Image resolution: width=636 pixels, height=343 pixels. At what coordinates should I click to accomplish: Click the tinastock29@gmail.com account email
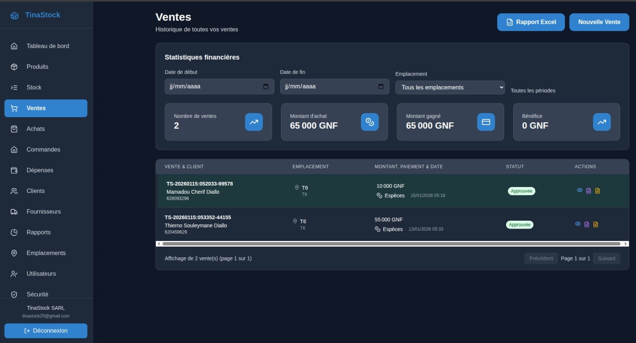click(x=46, y=316)
